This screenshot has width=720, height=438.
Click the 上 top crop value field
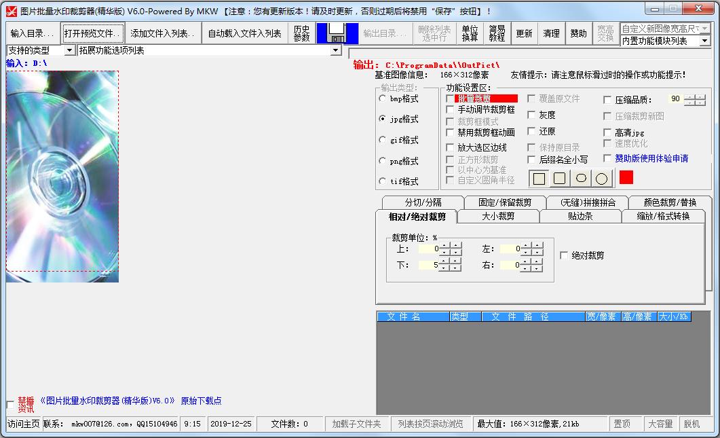pos(428,249)
